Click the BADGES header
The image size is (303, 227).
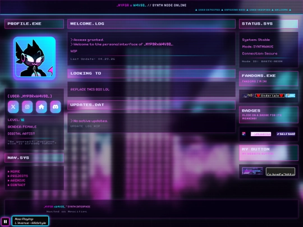pyautogui.click(x=269, y=115)
